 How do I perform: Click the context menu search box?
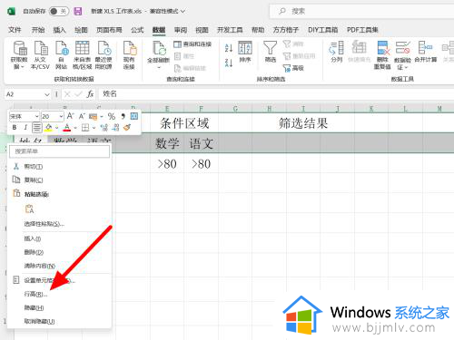pyautogui.click(x=59, y=151)
